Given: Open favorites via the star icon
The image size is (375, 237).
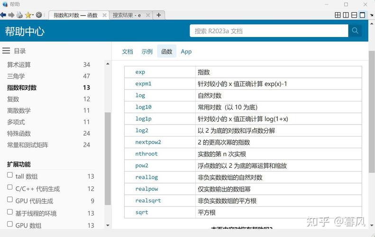Looking at the screenshot, I should (28, 15).
